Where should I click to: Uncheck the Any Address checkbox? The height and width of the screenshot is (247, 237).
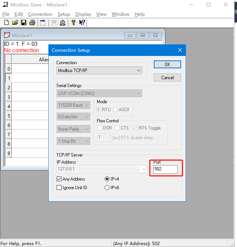pyautogui.click(x=59, y=179)
